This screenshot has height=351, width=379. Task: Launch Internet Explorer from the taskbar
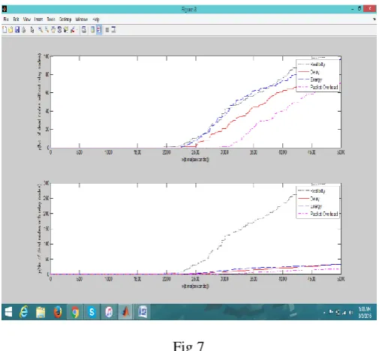24,312
